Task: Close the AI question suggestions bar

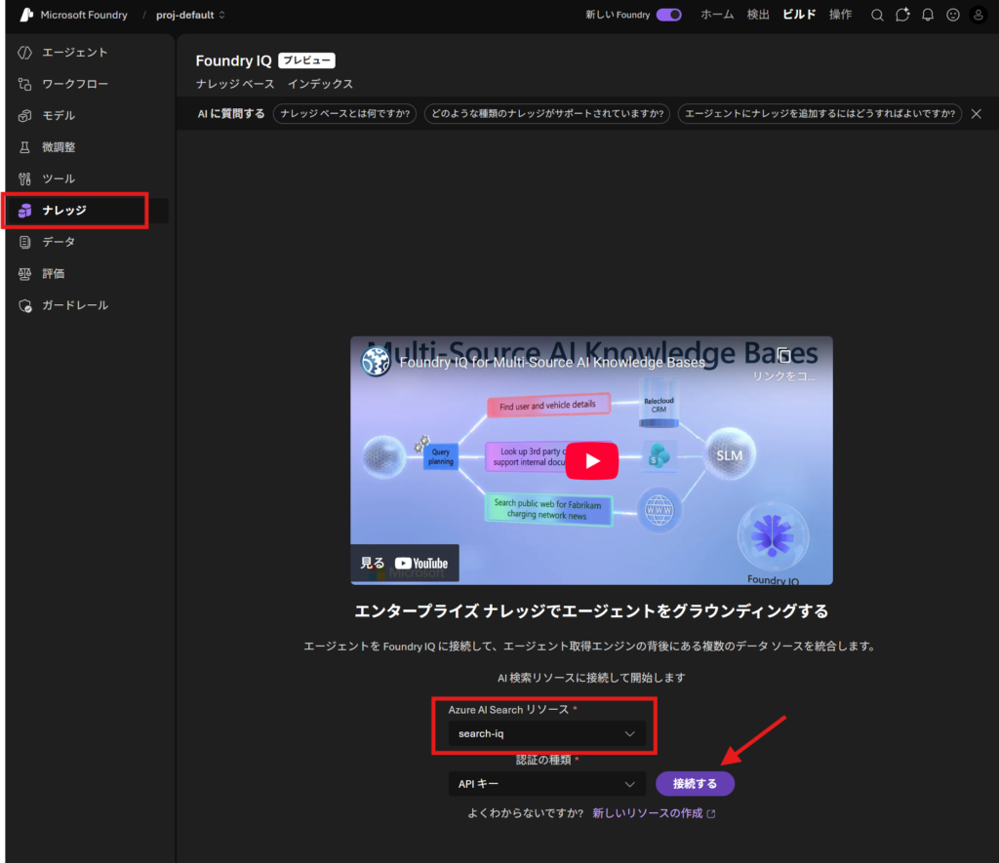Action: (x=976, y=114)
